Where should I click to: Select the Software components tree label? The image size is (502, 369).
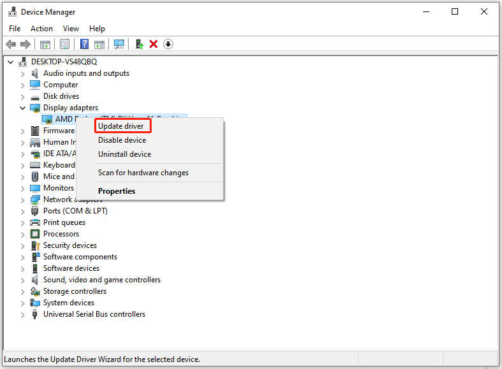[80, 257]
